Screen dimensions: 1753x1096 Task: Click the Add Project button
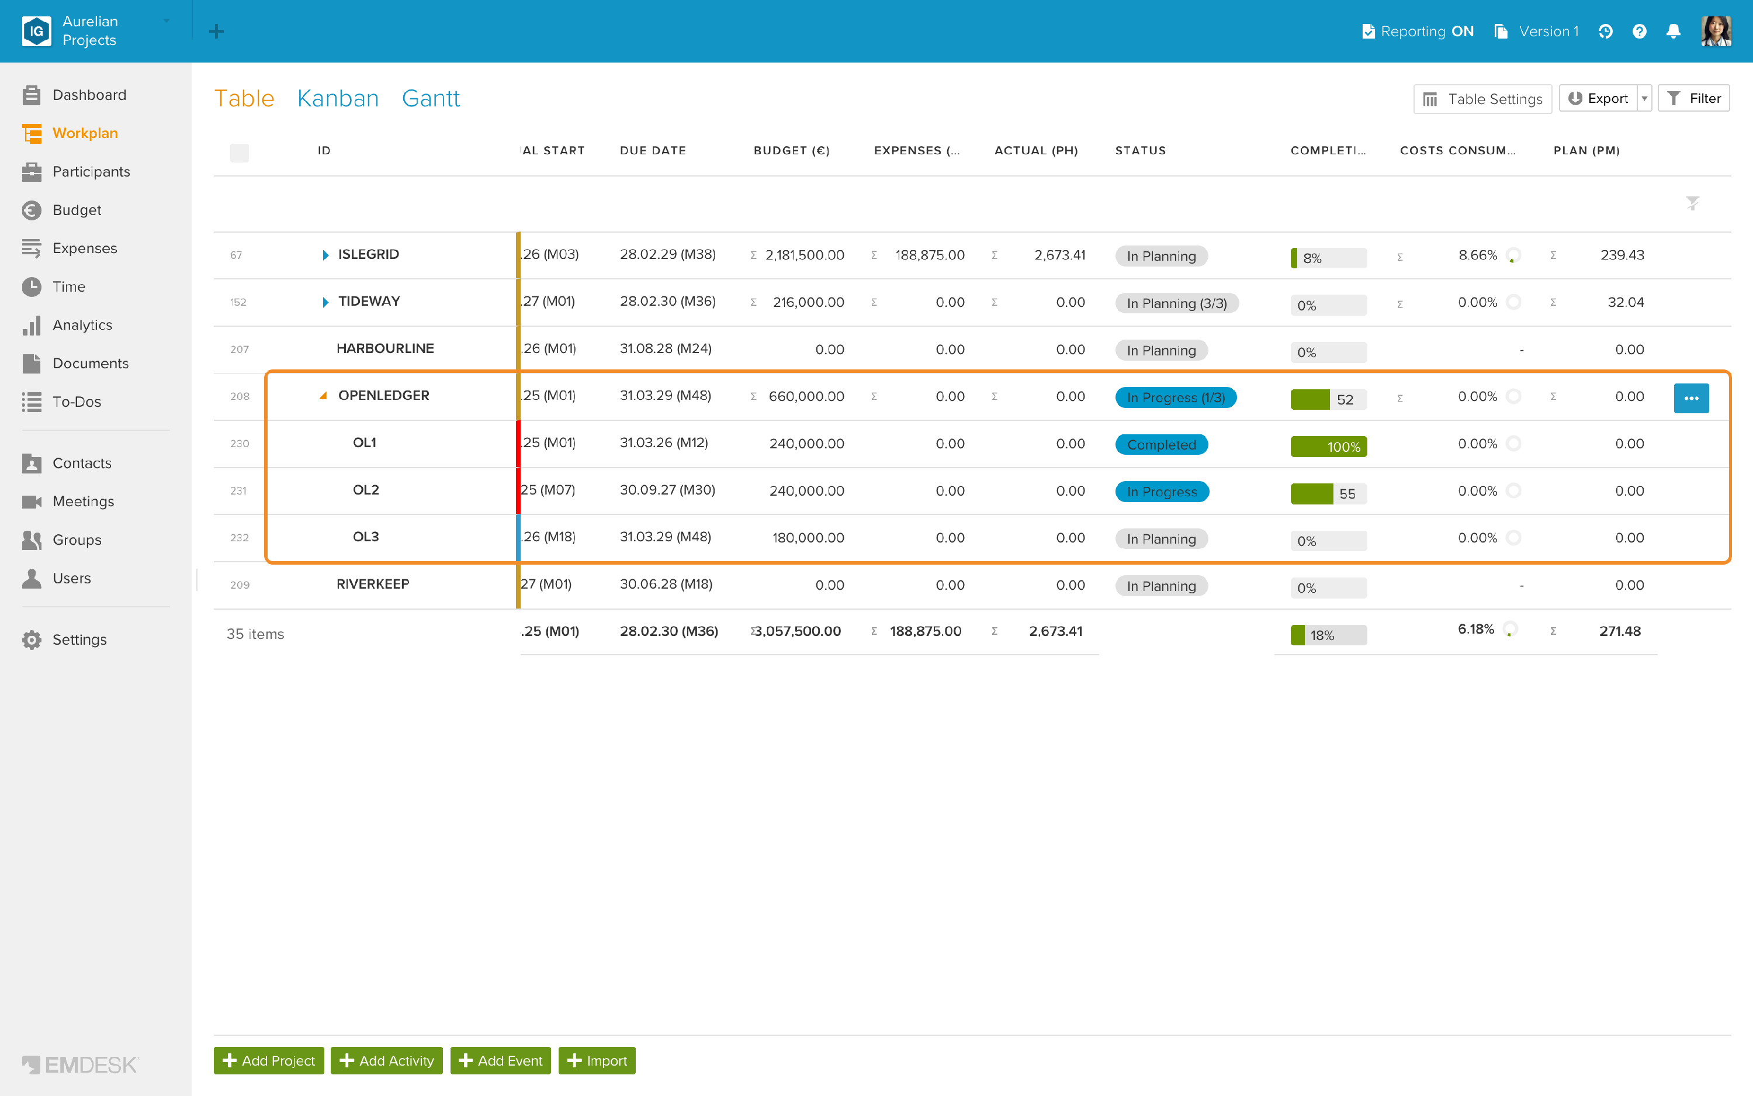tap(269, 1060)
